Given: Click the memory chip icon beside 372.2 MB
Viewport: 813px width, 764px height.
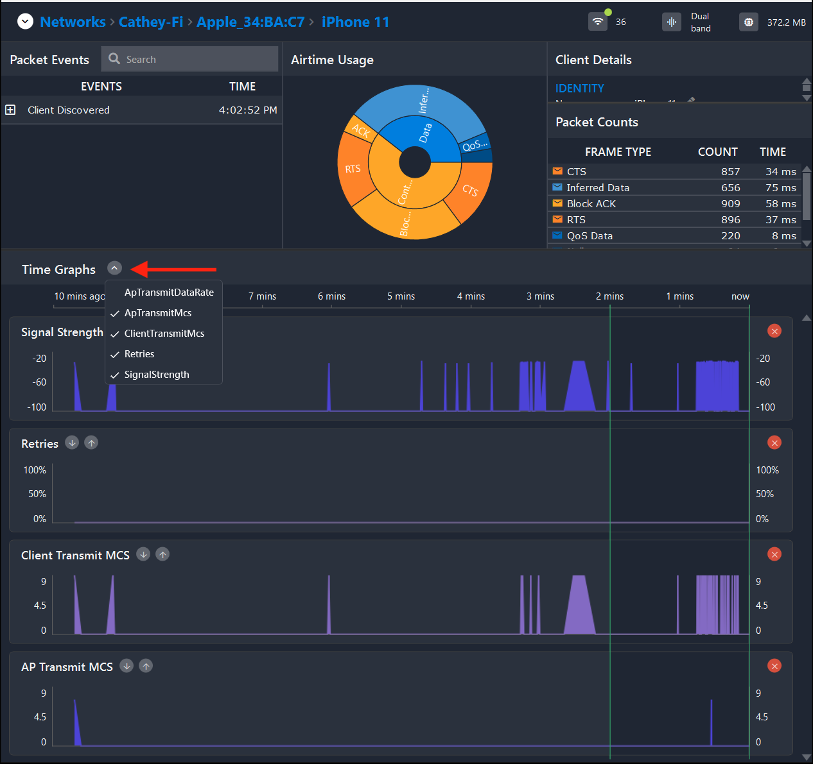Looking at the screenshot, I should [749, 22].
